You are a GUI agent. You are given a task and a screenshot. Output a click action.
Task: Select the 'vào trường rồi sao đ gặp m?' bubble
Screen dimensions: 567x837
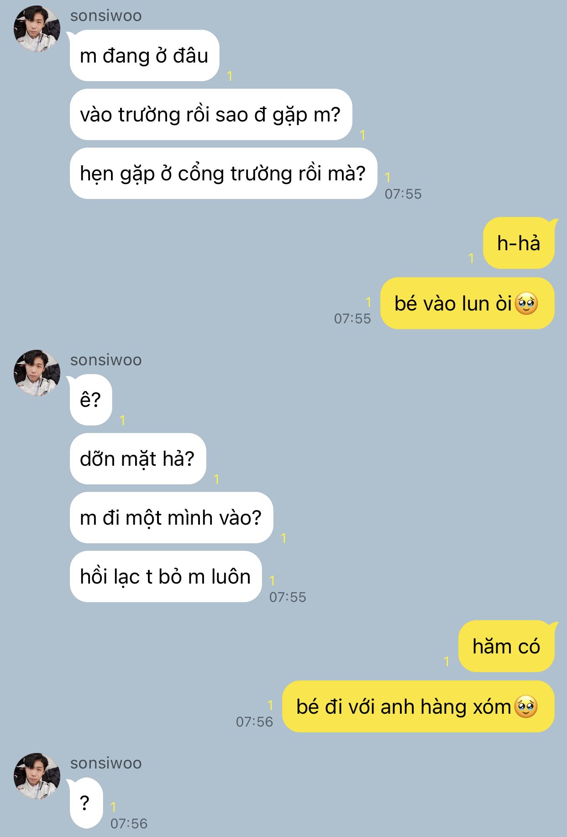210,115
